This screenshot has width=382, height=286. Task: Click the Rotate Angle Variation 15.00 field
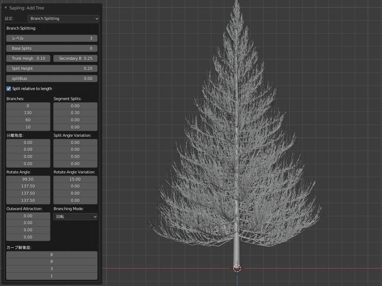(x=75, y=179)
